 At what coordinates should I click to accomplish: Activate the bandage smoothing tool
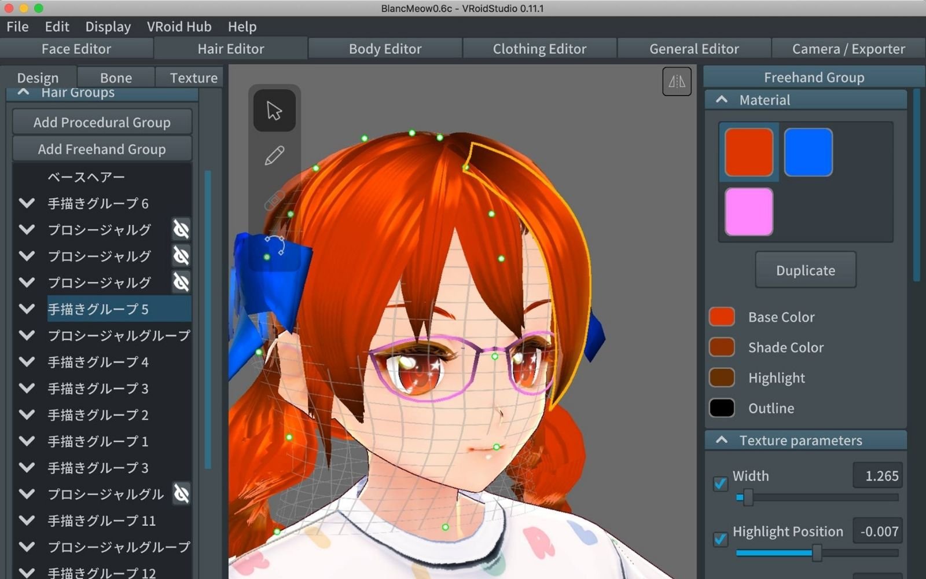coord(274,199)
